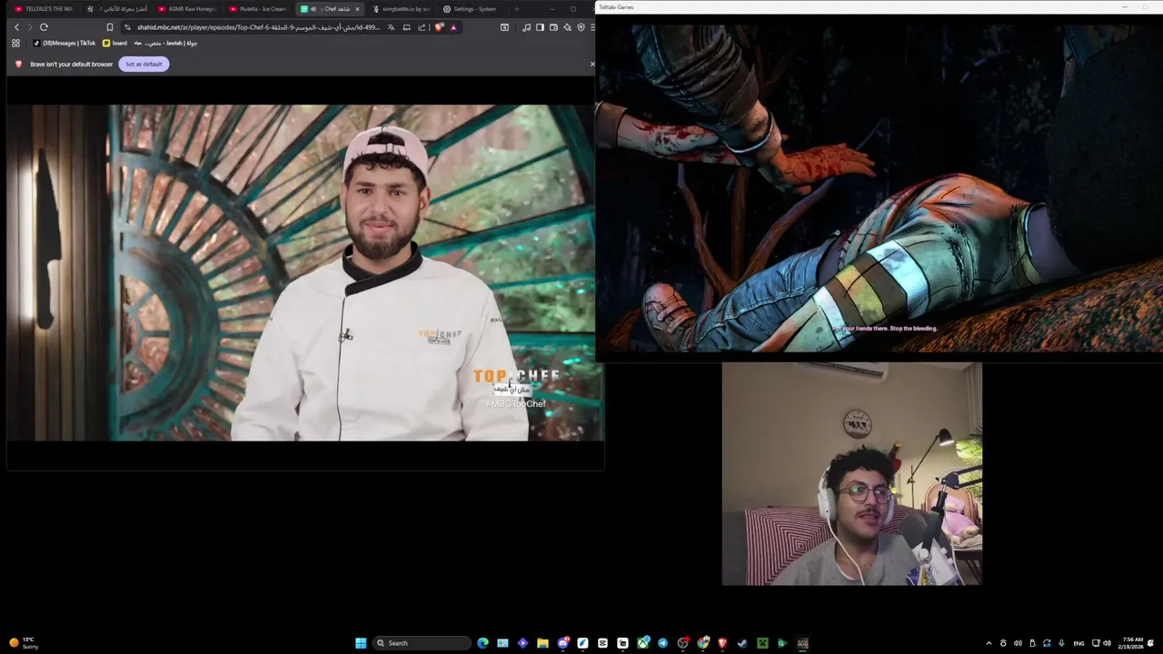Click the shahid.mbc.net address bar

[258, 27]
